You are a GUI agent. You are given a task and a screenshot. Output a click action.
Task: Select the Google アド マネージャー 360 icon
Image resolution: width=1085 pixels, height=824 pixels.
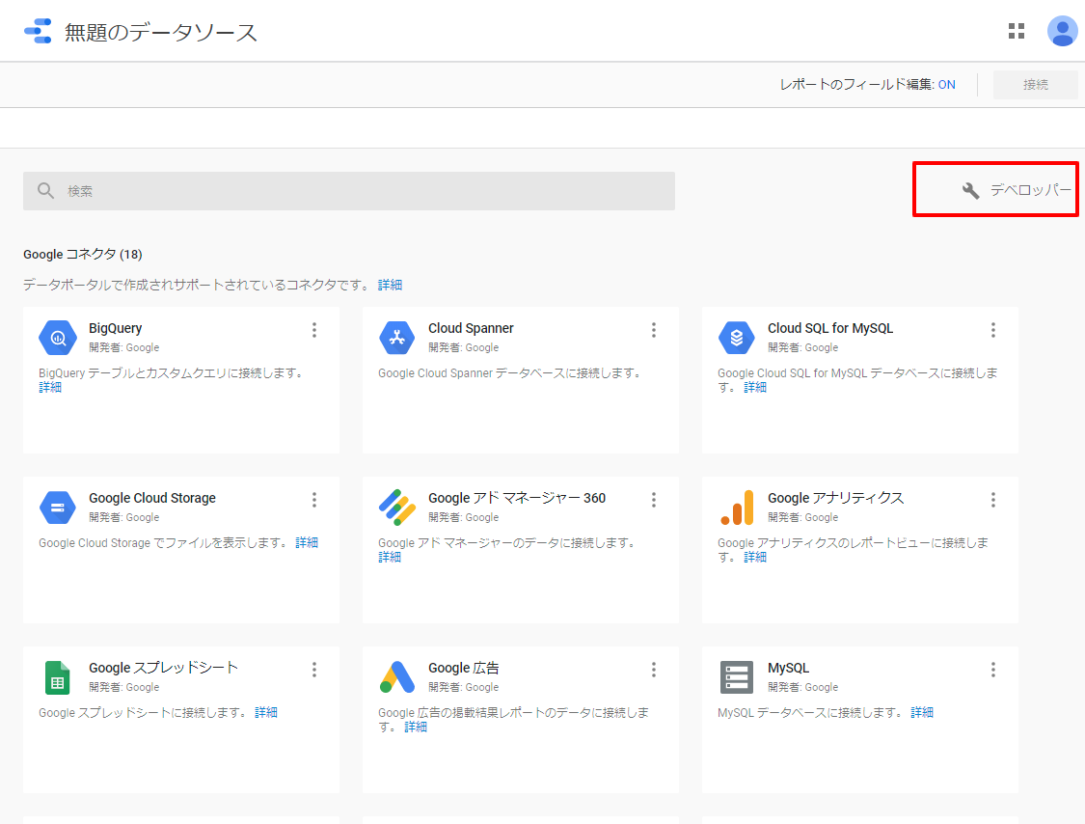(396, 508)
